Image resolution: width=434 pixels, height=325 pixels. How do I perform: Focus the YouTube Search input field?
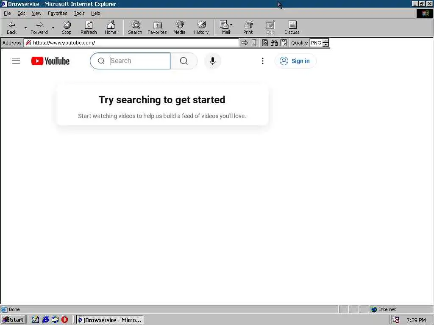point(130,61)
